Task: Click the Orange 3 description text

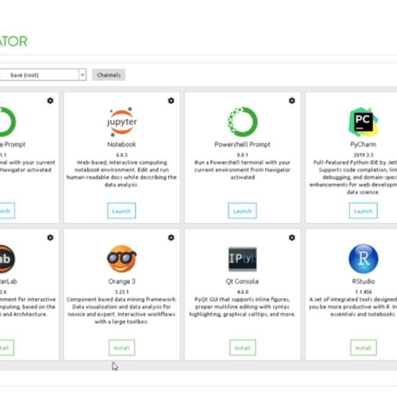Action: click(x=122, y=310)
